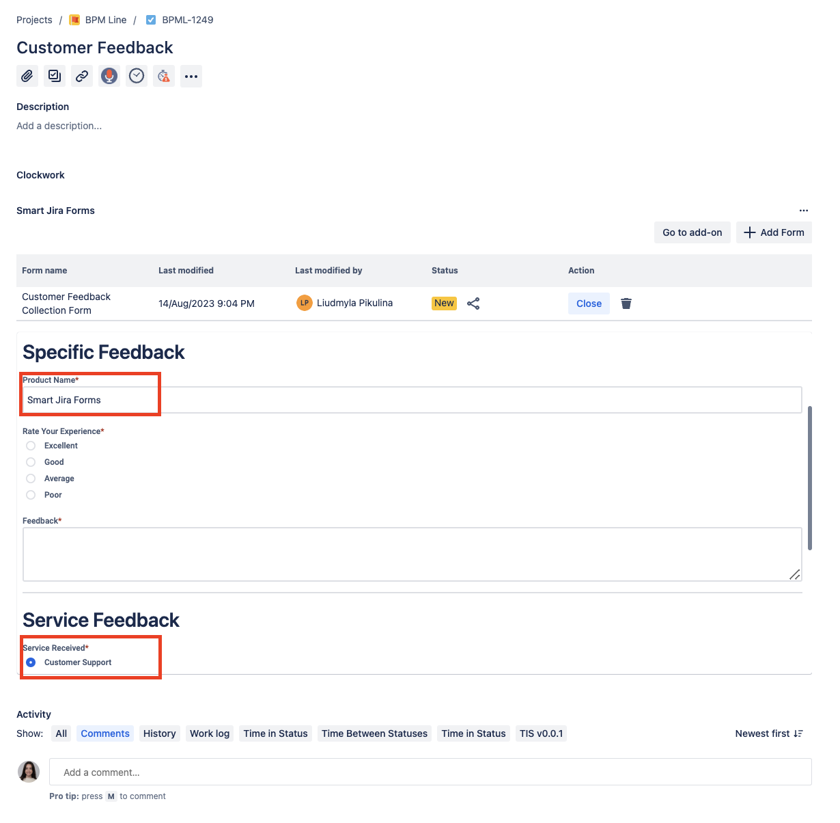Open BPM Line breadcrumb link
This screenshot has height=823, width=840.
[106, 20]
